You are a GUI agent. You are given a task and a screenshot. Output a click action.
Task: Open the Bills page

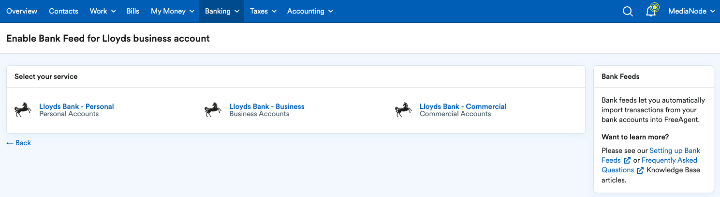133,11
